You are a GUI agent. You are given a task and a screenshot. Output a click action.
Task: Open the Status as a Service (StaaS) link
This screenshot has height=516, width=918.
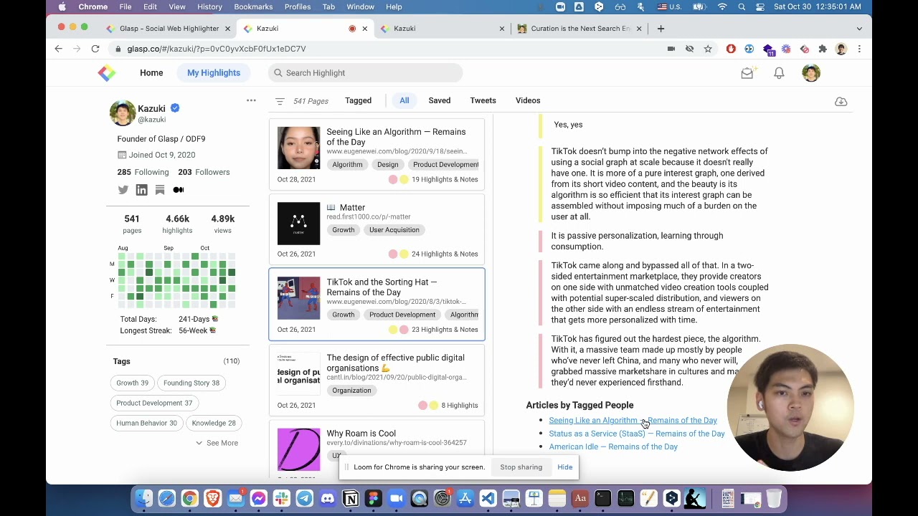637,434
